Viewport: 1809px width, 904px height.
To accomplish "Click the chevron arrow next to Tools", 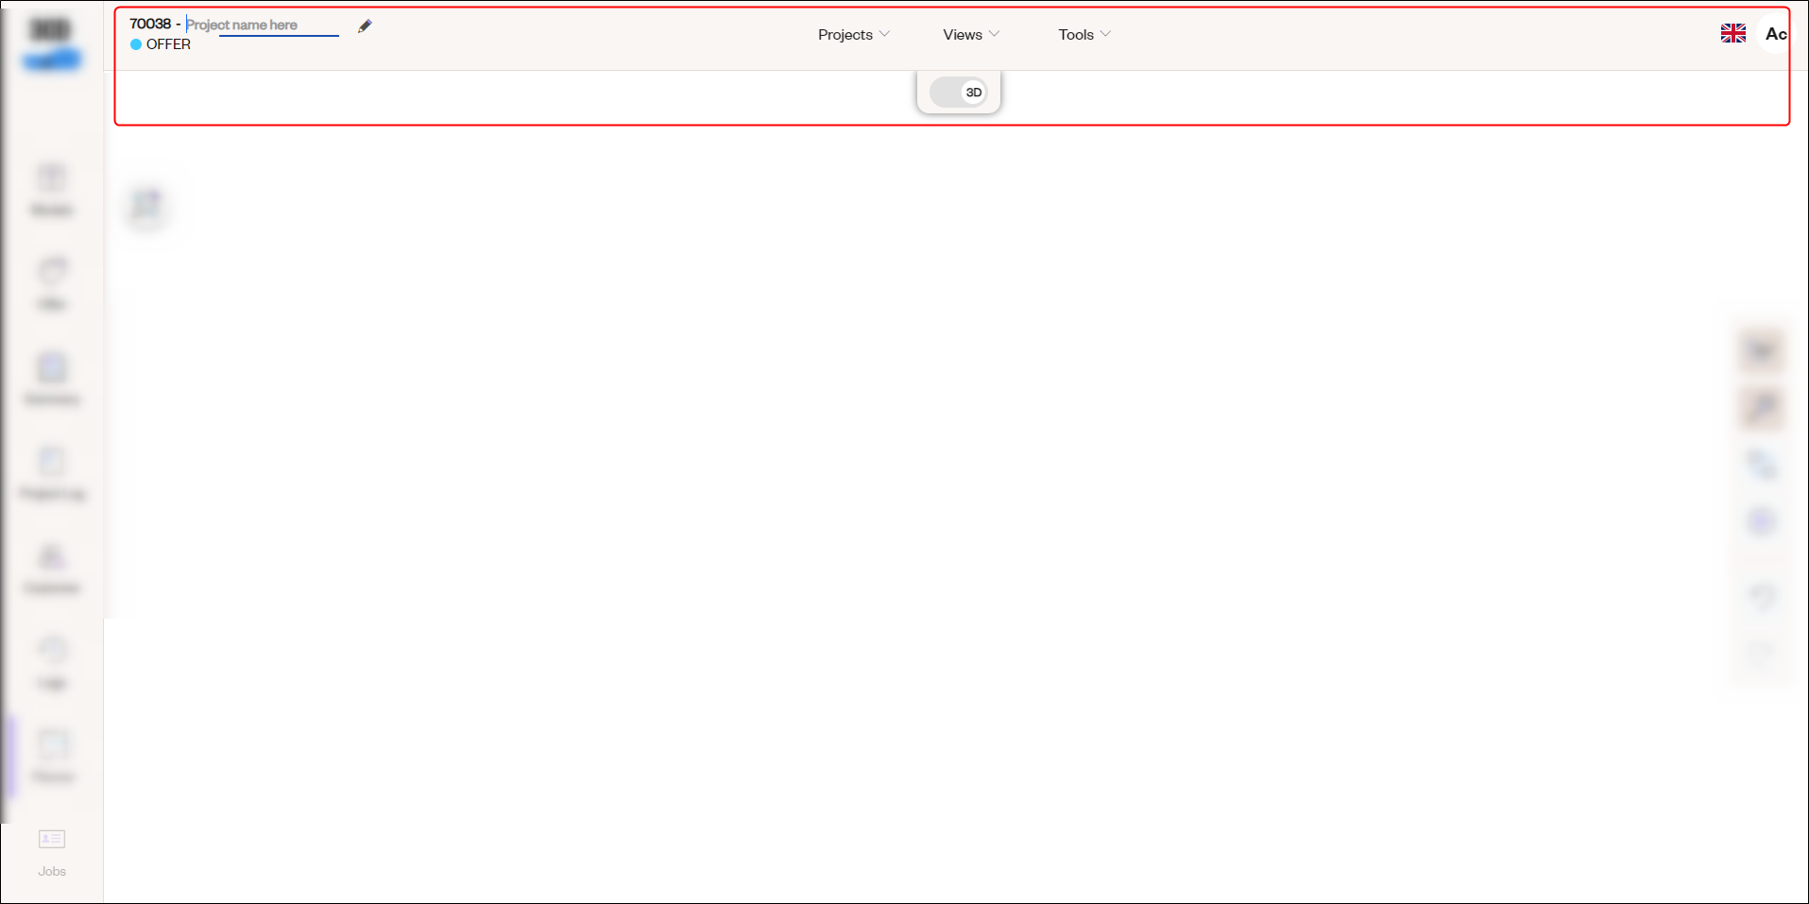I will coord(1105,34).
